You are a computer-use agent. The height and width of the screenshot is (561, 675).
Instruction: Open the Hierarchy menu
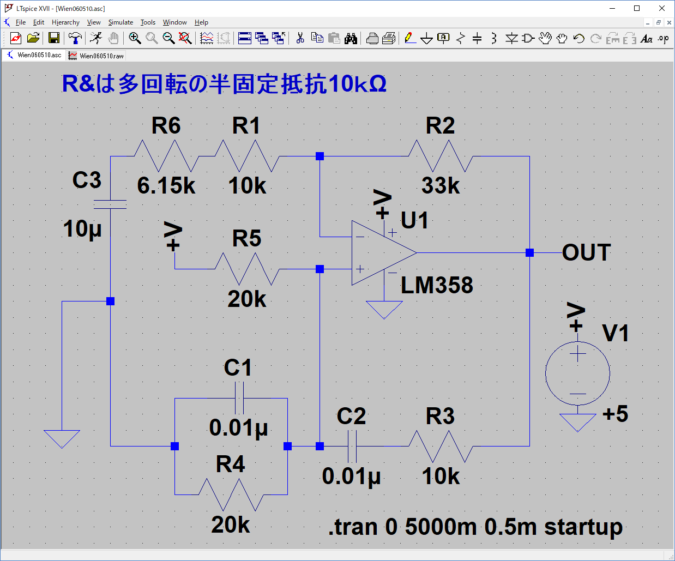65,22
